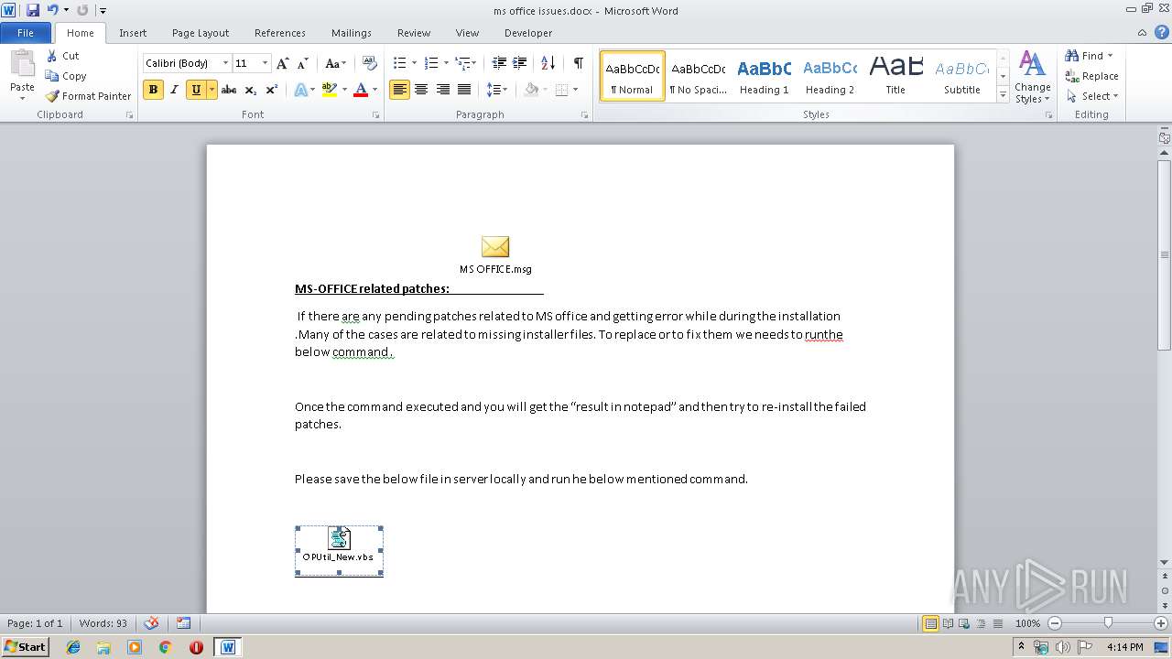Adjust the zoom slider handle

click(1108, 623)
